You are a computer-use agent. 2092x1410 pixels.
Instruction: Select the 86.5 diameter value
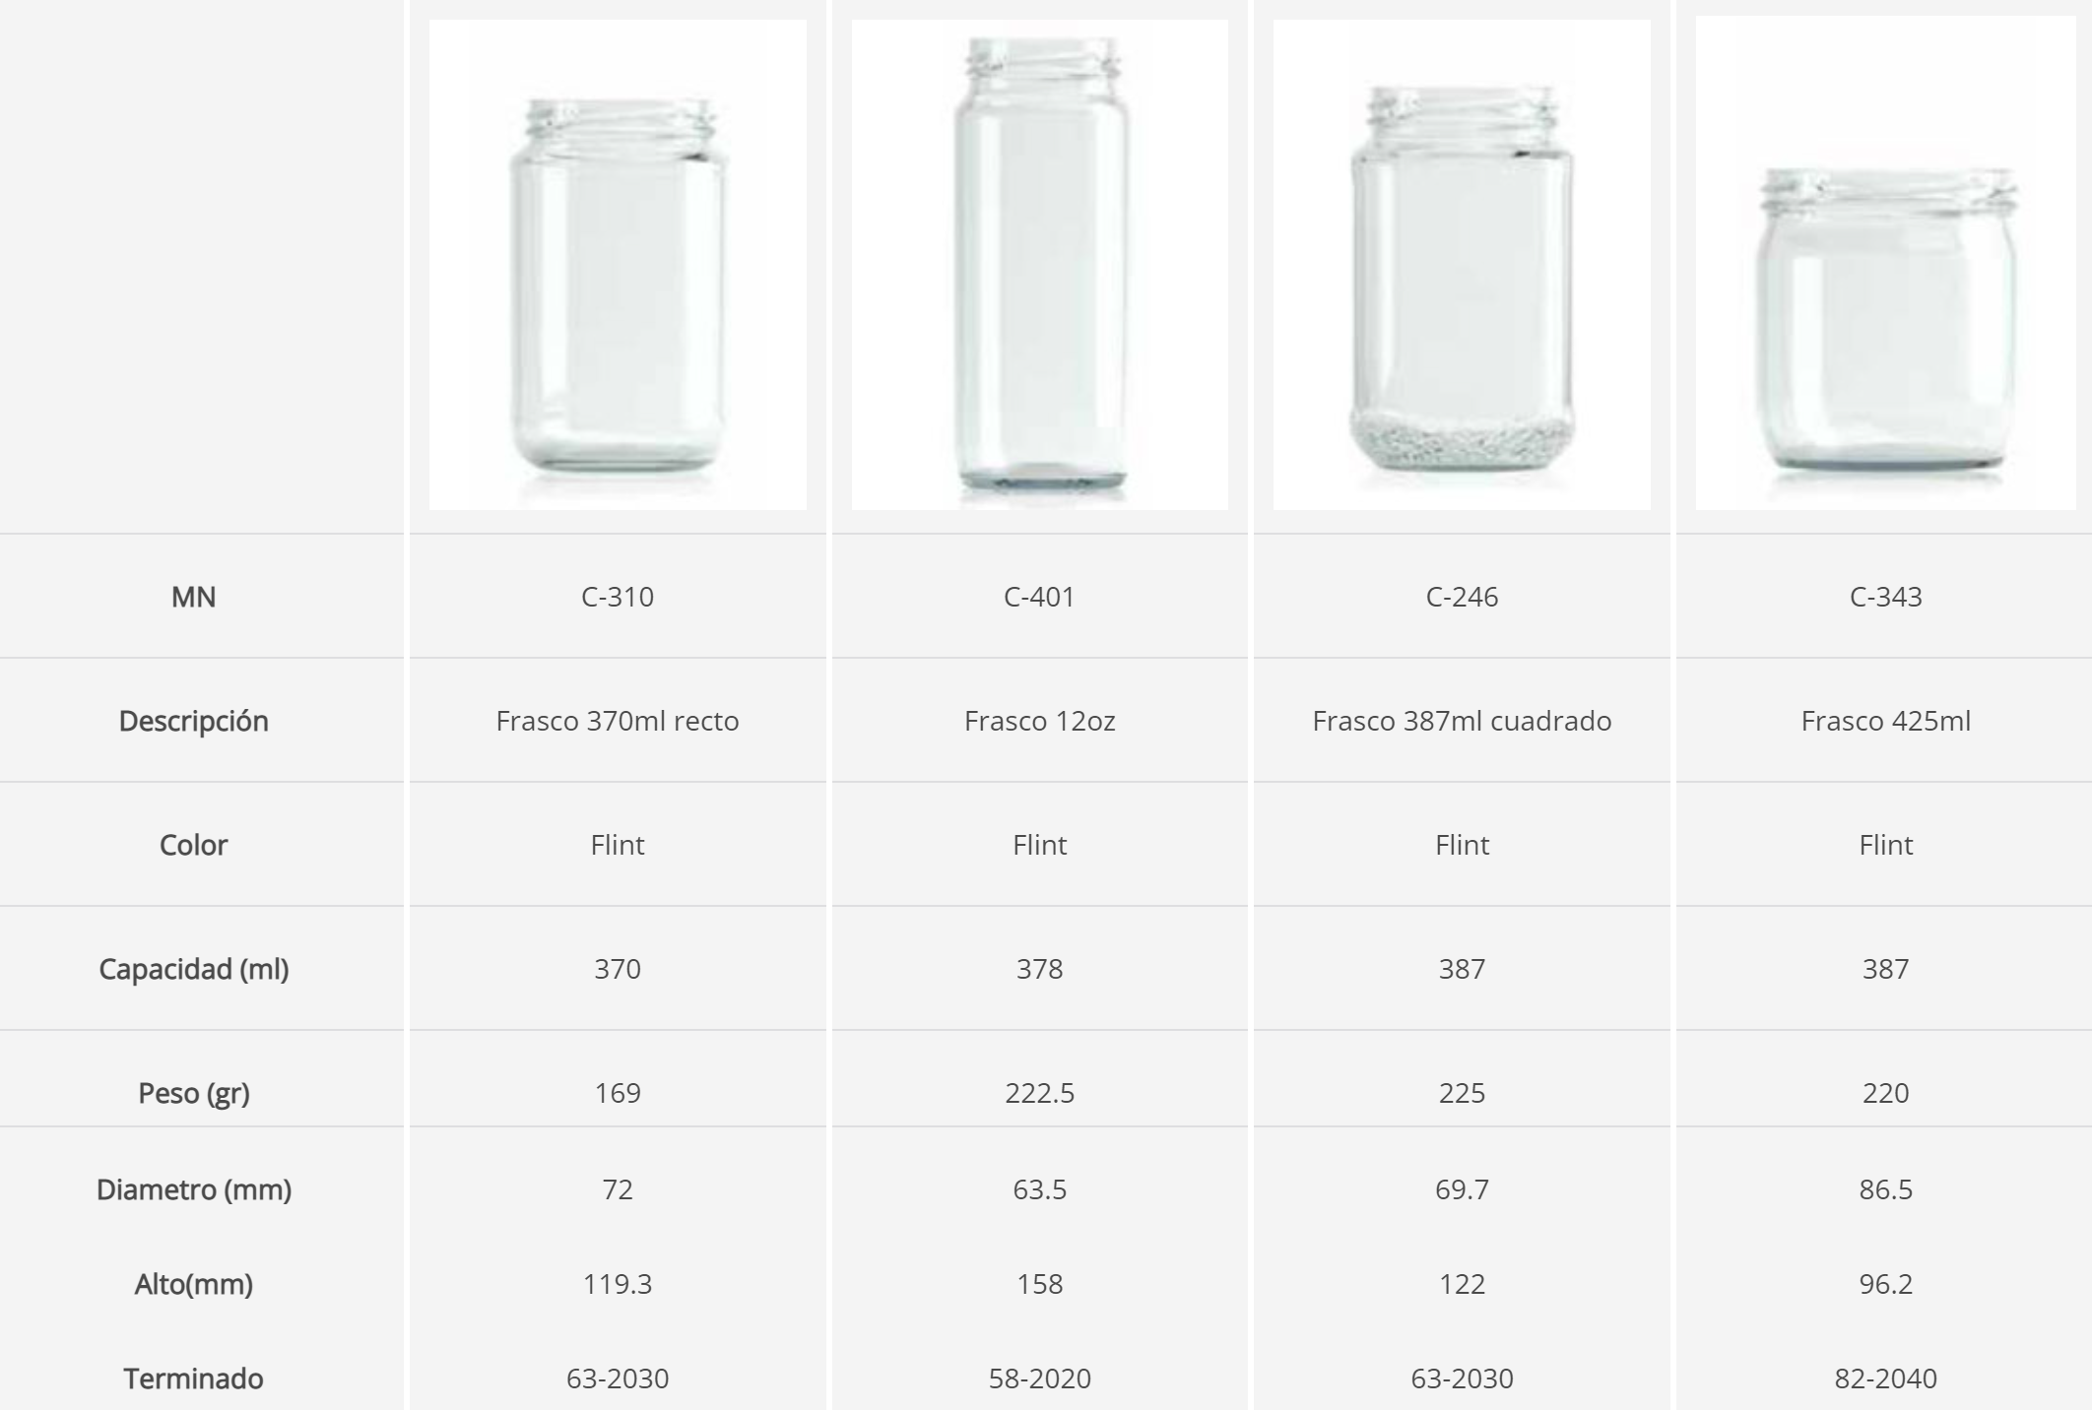1885,1189
